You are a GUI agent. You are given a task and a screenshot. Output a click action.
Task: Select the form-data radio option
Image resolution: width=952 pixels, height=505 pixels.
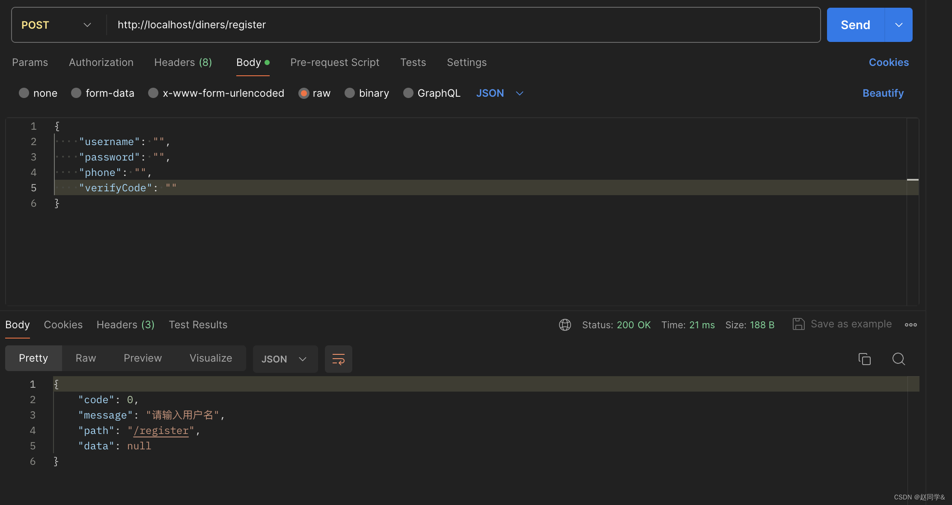[x=76, y=93]
